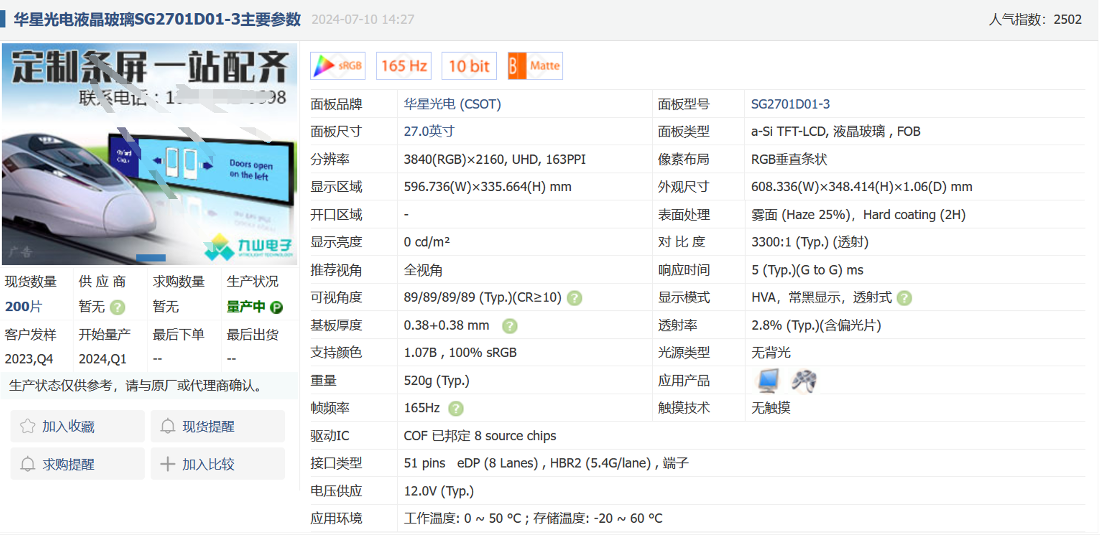The width and height of the screenshot is (1100, 535).
Task: Click help icon beside HVA display mode
Action: click(x=904, y=298)
